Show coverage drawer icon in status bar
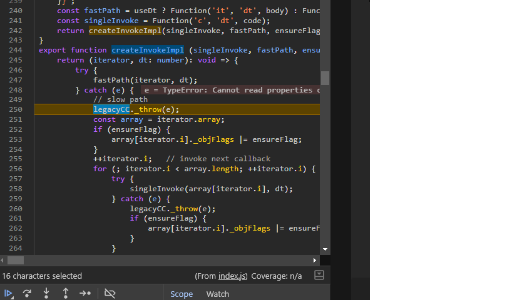The width and height of the screenshot is (507, 300). click(x=319, y=275)
